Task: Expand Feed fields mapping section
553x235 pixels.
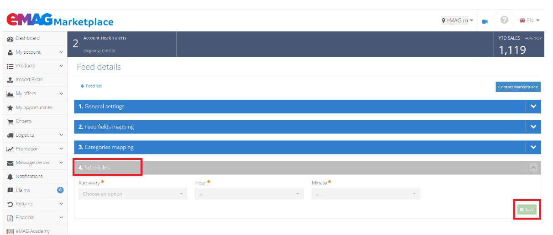Action: click(308, 127)
